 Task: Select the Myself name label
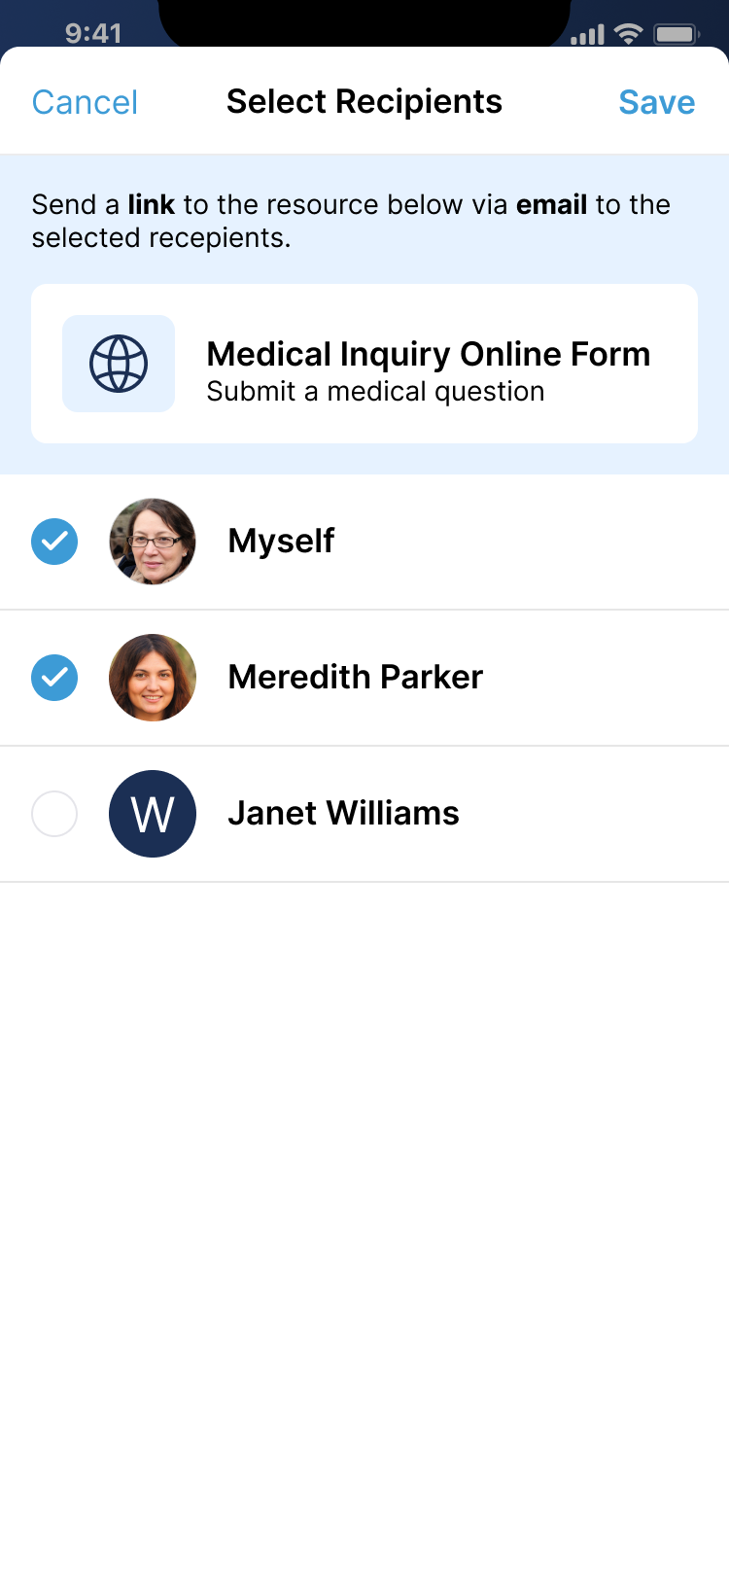tap(281, 541)
